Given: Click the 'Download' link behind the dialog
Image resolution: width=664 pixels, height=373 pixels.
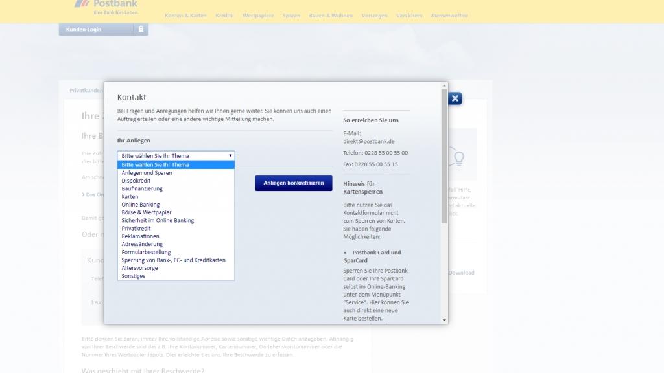Looking at the screenshot, I should point(461,273).
